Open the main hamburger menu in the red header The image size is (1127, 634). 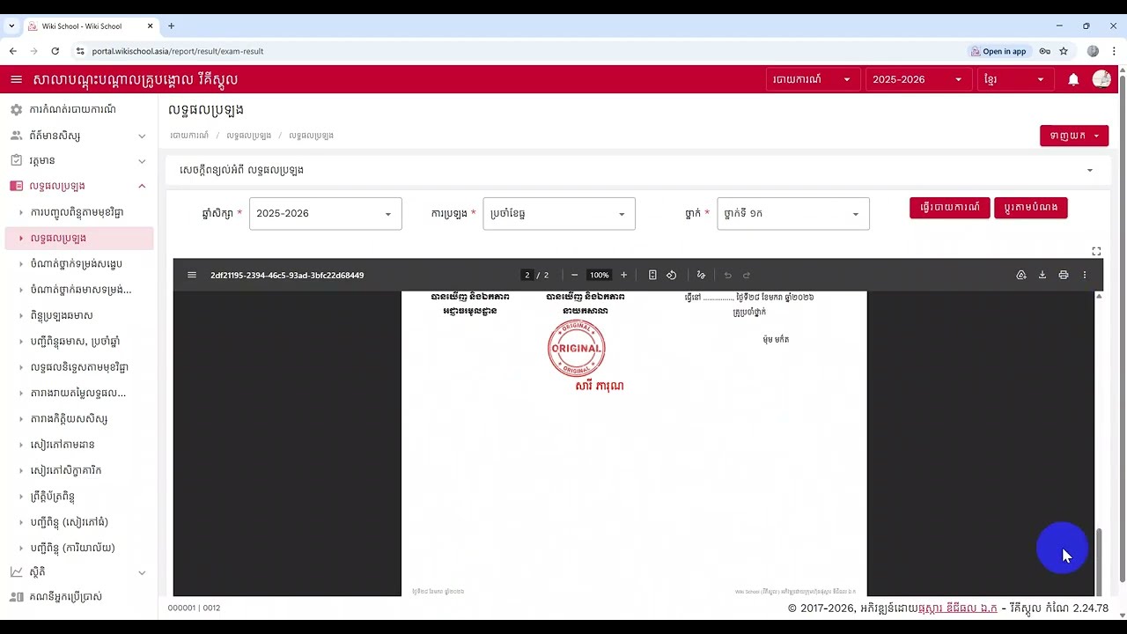[16, 79]
